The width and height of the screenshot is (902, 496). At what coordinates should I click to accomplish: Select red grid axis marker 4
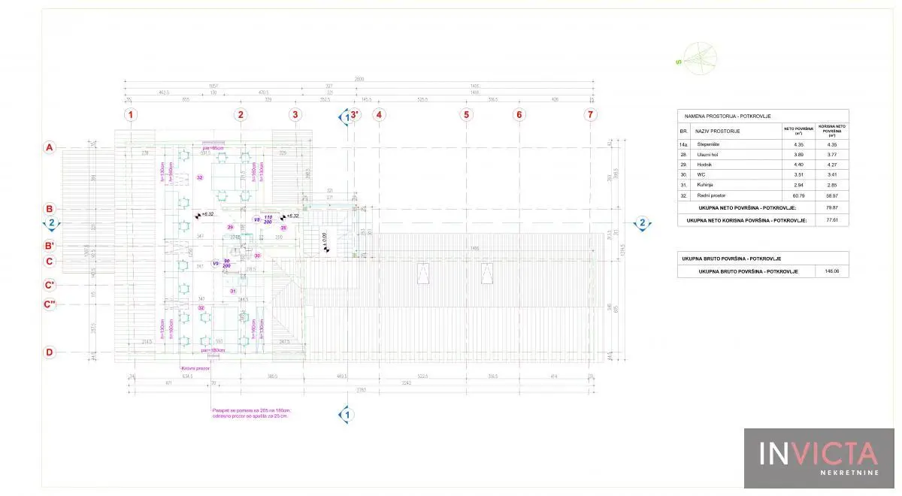[380, 115]
